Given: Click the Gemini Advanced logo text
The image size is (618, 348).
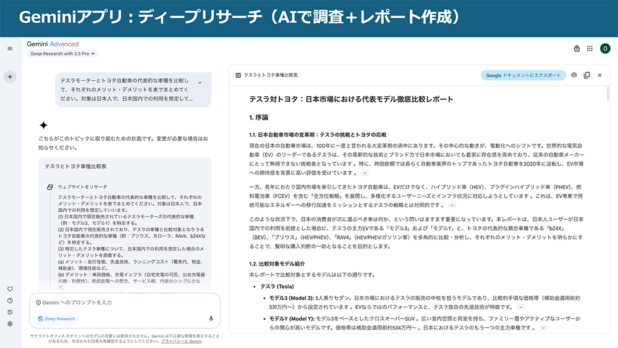Looking at the screenshot, I should click(x=53, y=44).
